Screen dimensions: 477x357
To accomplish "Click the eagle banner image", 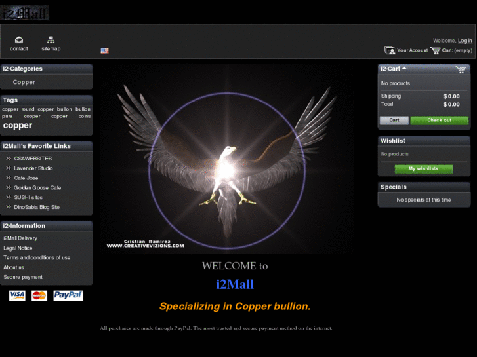I will [x=227, y=159].
